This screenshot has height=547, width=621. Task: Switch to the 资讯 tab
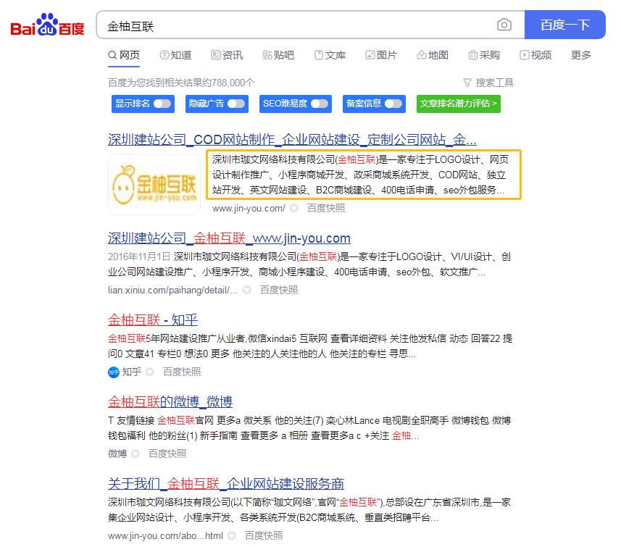pyautogui.click(x=227, y=55)
